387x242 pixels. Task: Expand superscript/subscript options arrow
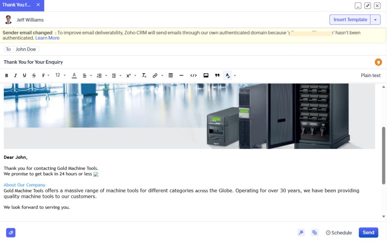135,76
